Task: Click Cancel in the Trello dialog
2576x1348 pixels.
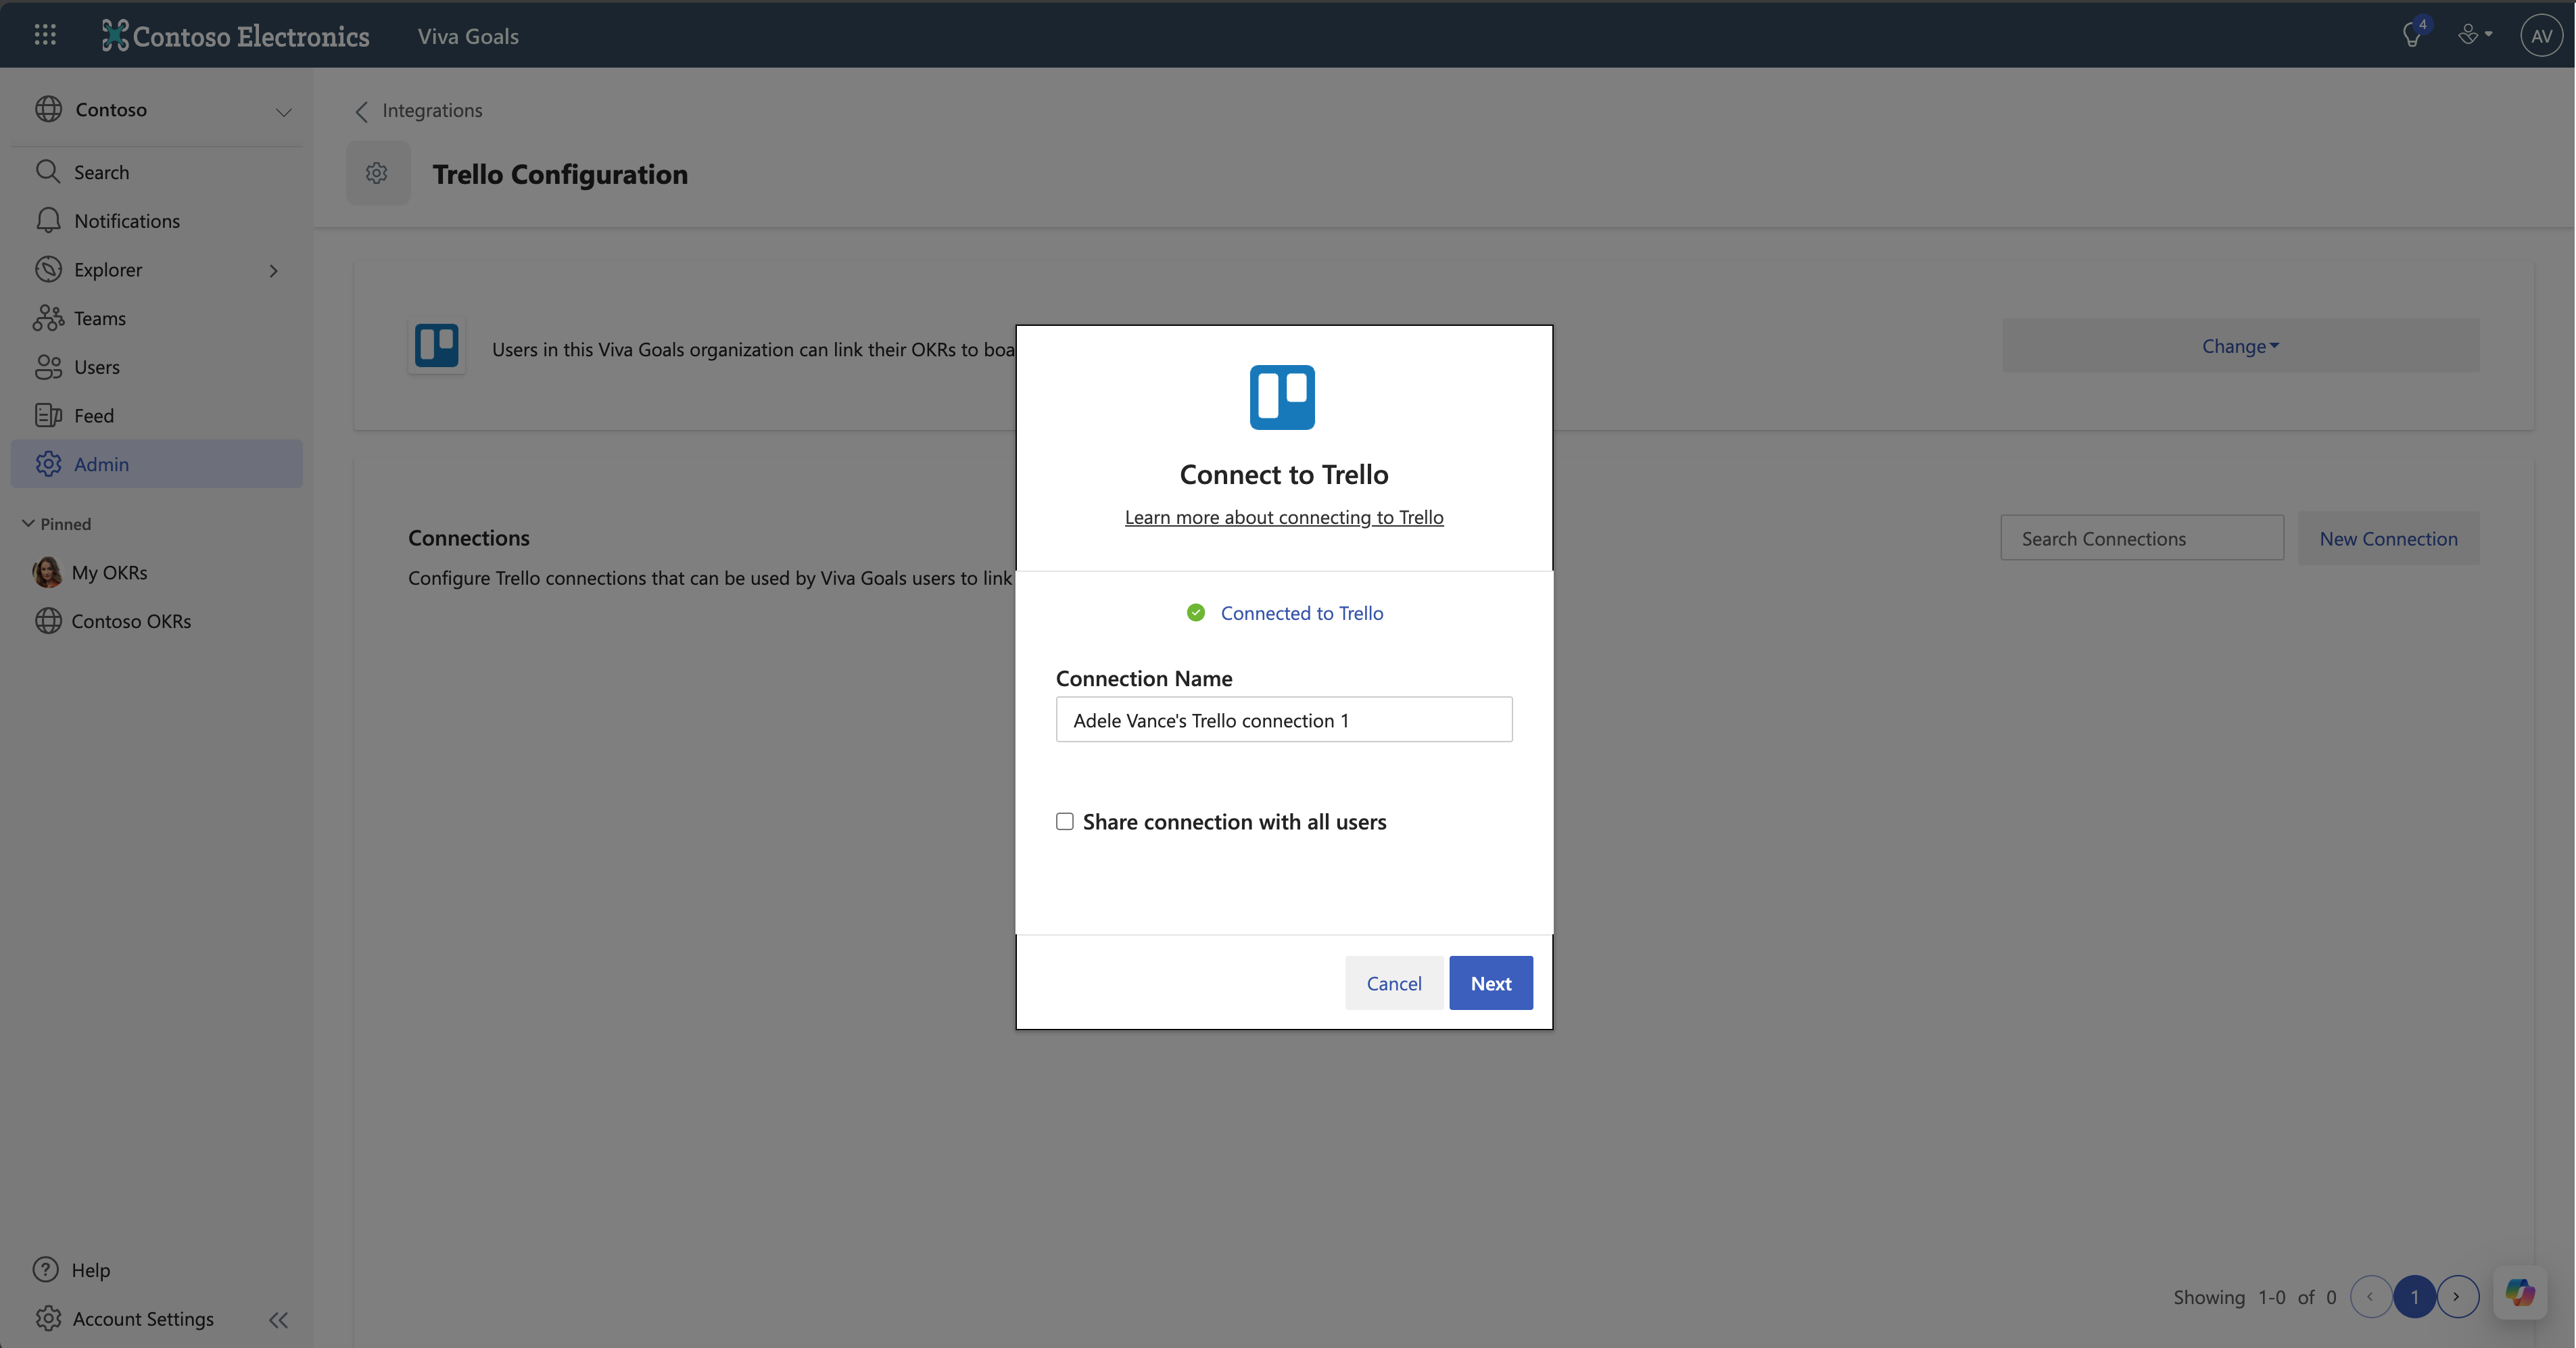Action: click(1393, 983)
